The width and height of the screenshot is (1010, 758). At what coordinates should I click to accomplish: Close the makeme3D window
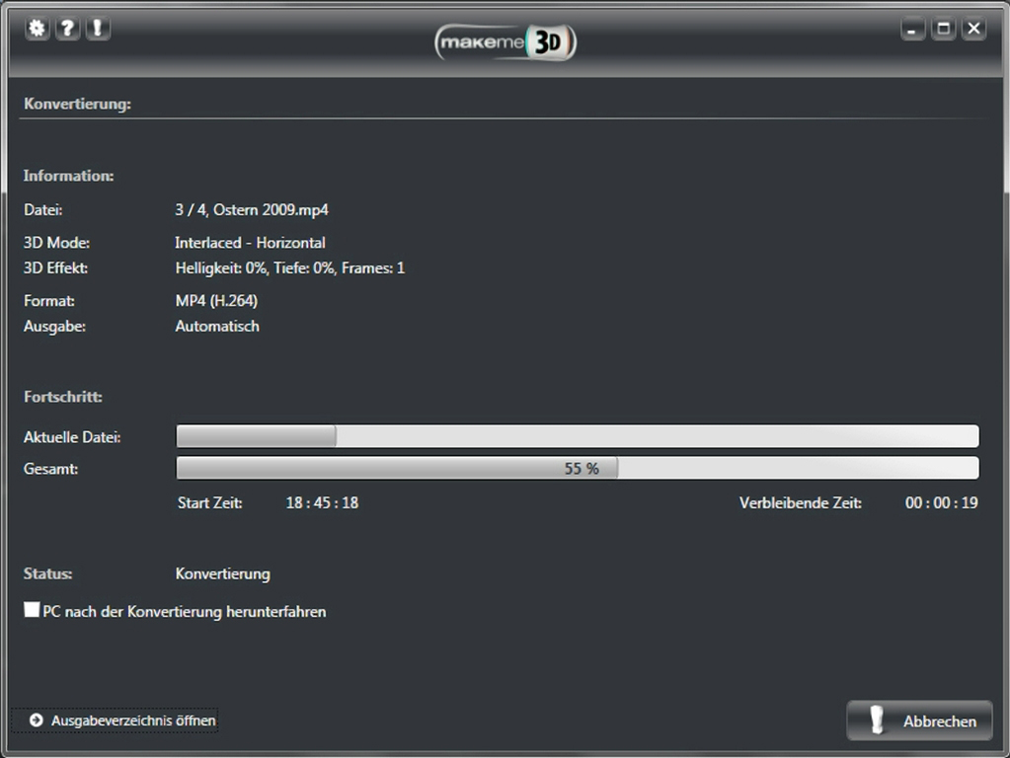[x=973, y=29]
